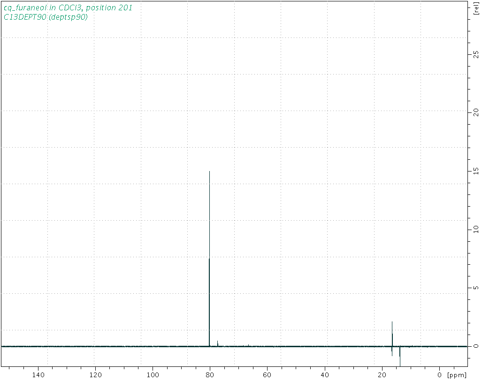The image size is (482, 380).
Task: Click the 20 ppm axis tick label
Action: point(382,375)
